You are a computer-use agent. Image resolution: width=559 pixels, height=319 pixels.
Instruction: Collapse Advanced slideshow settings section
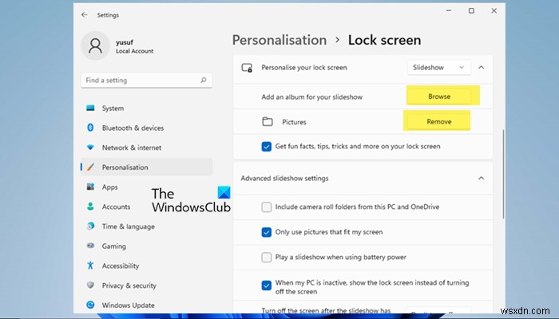coord(482,178)
